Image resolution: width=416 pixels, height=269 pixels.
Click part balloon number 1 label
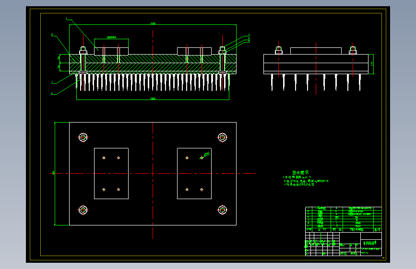[x=67, y=19]
